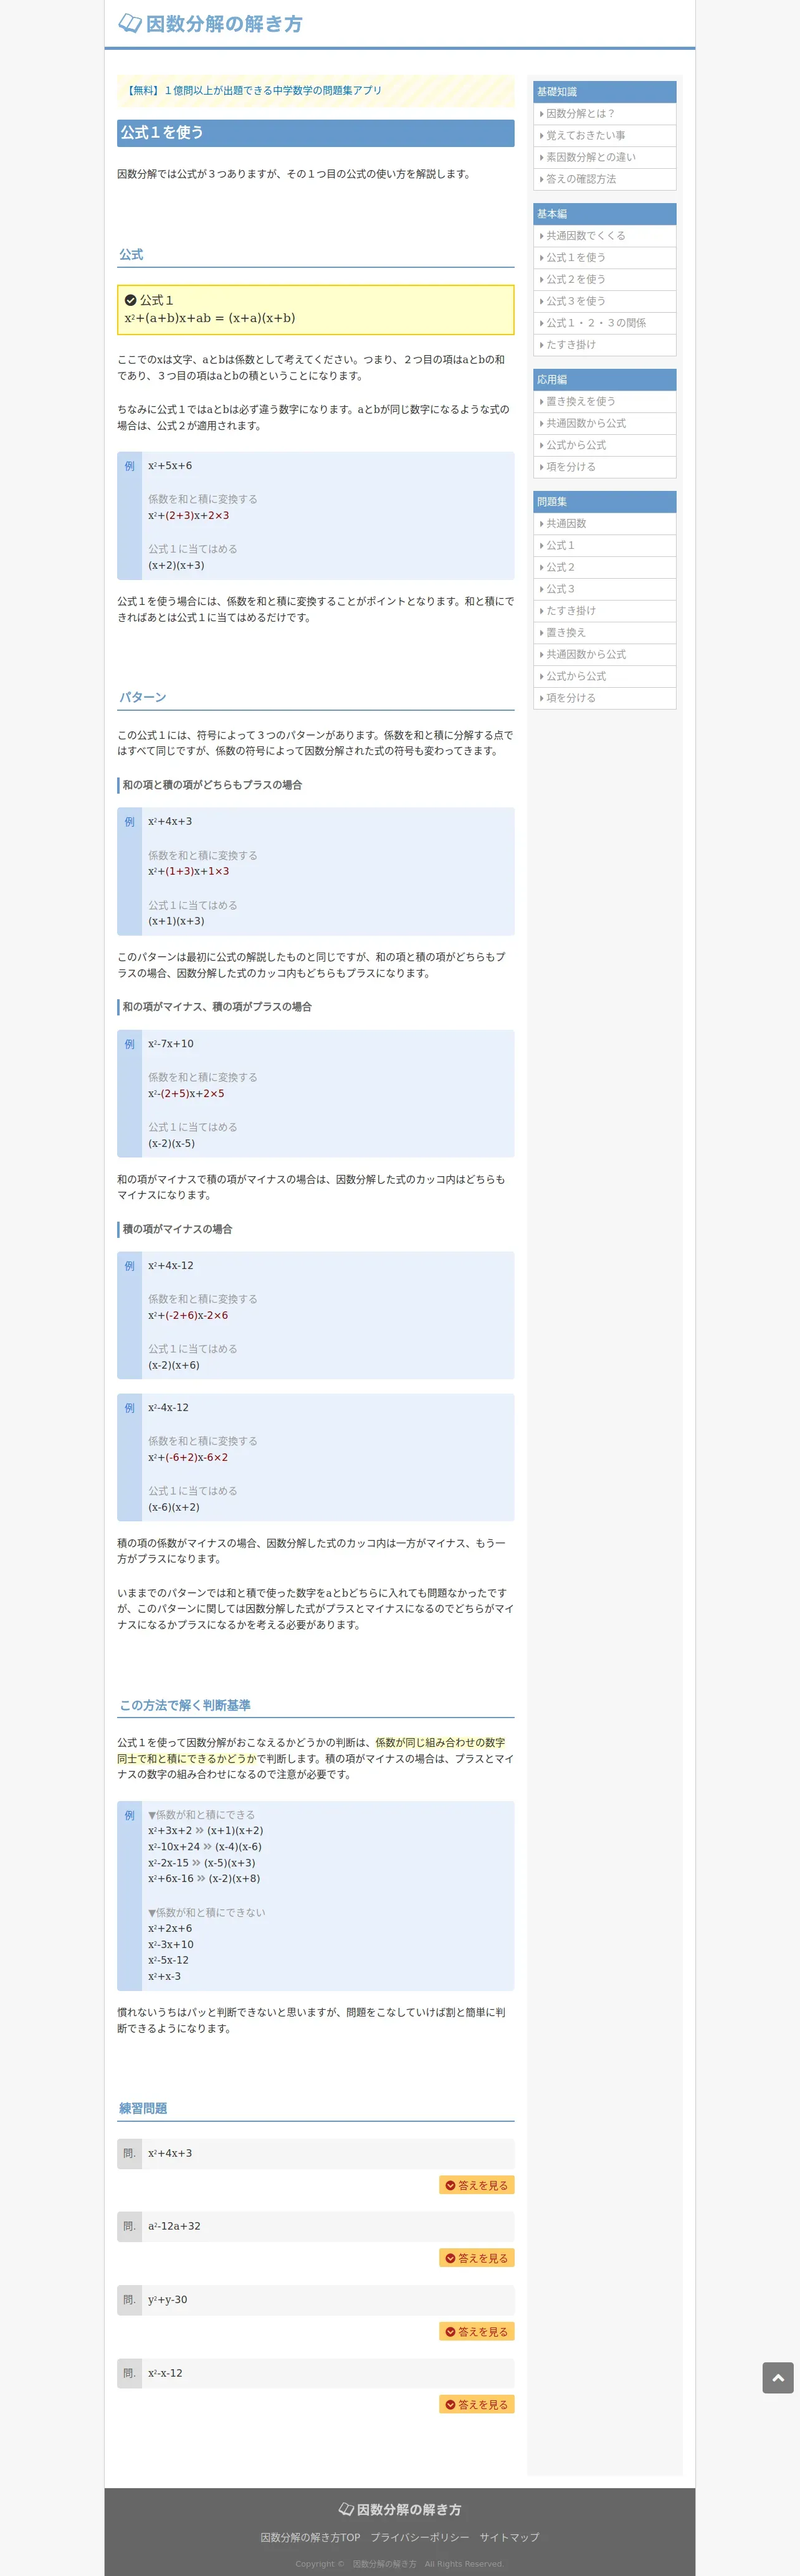Click example expression x²-7x+10
The image size is (800, 2576).
[x=171, y=1044]
